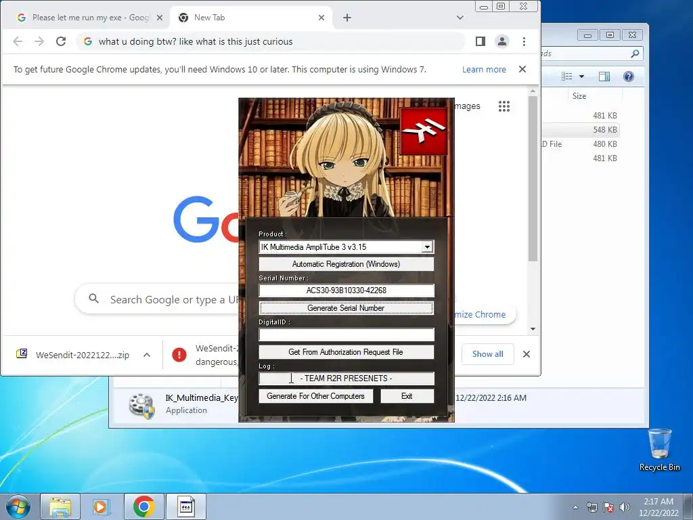Click the Log field showing TEAM R2R
The image size is (693, 520).
pyautogui.click(x=346, y=378)
